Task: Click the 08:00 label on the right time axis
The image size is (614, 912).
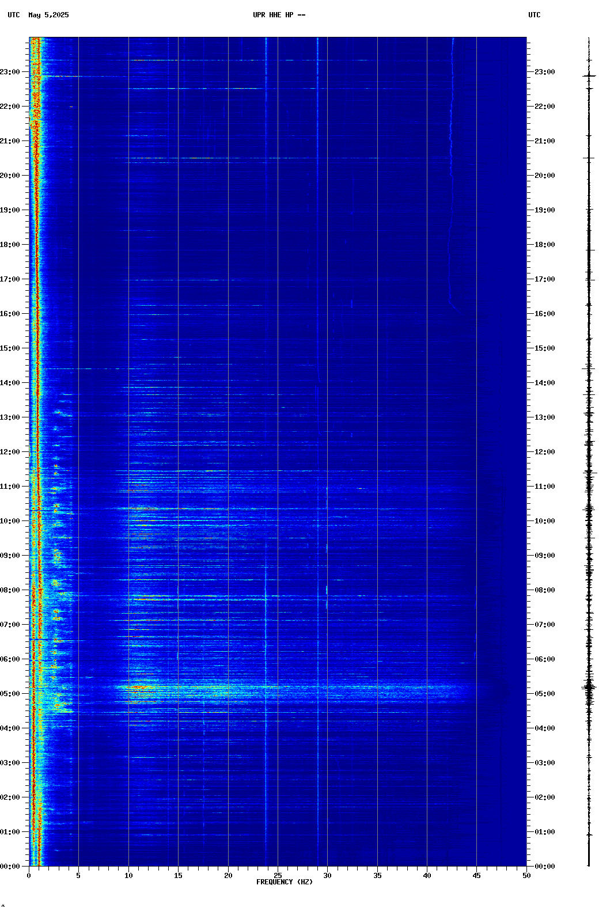Action: click(545, 590)
